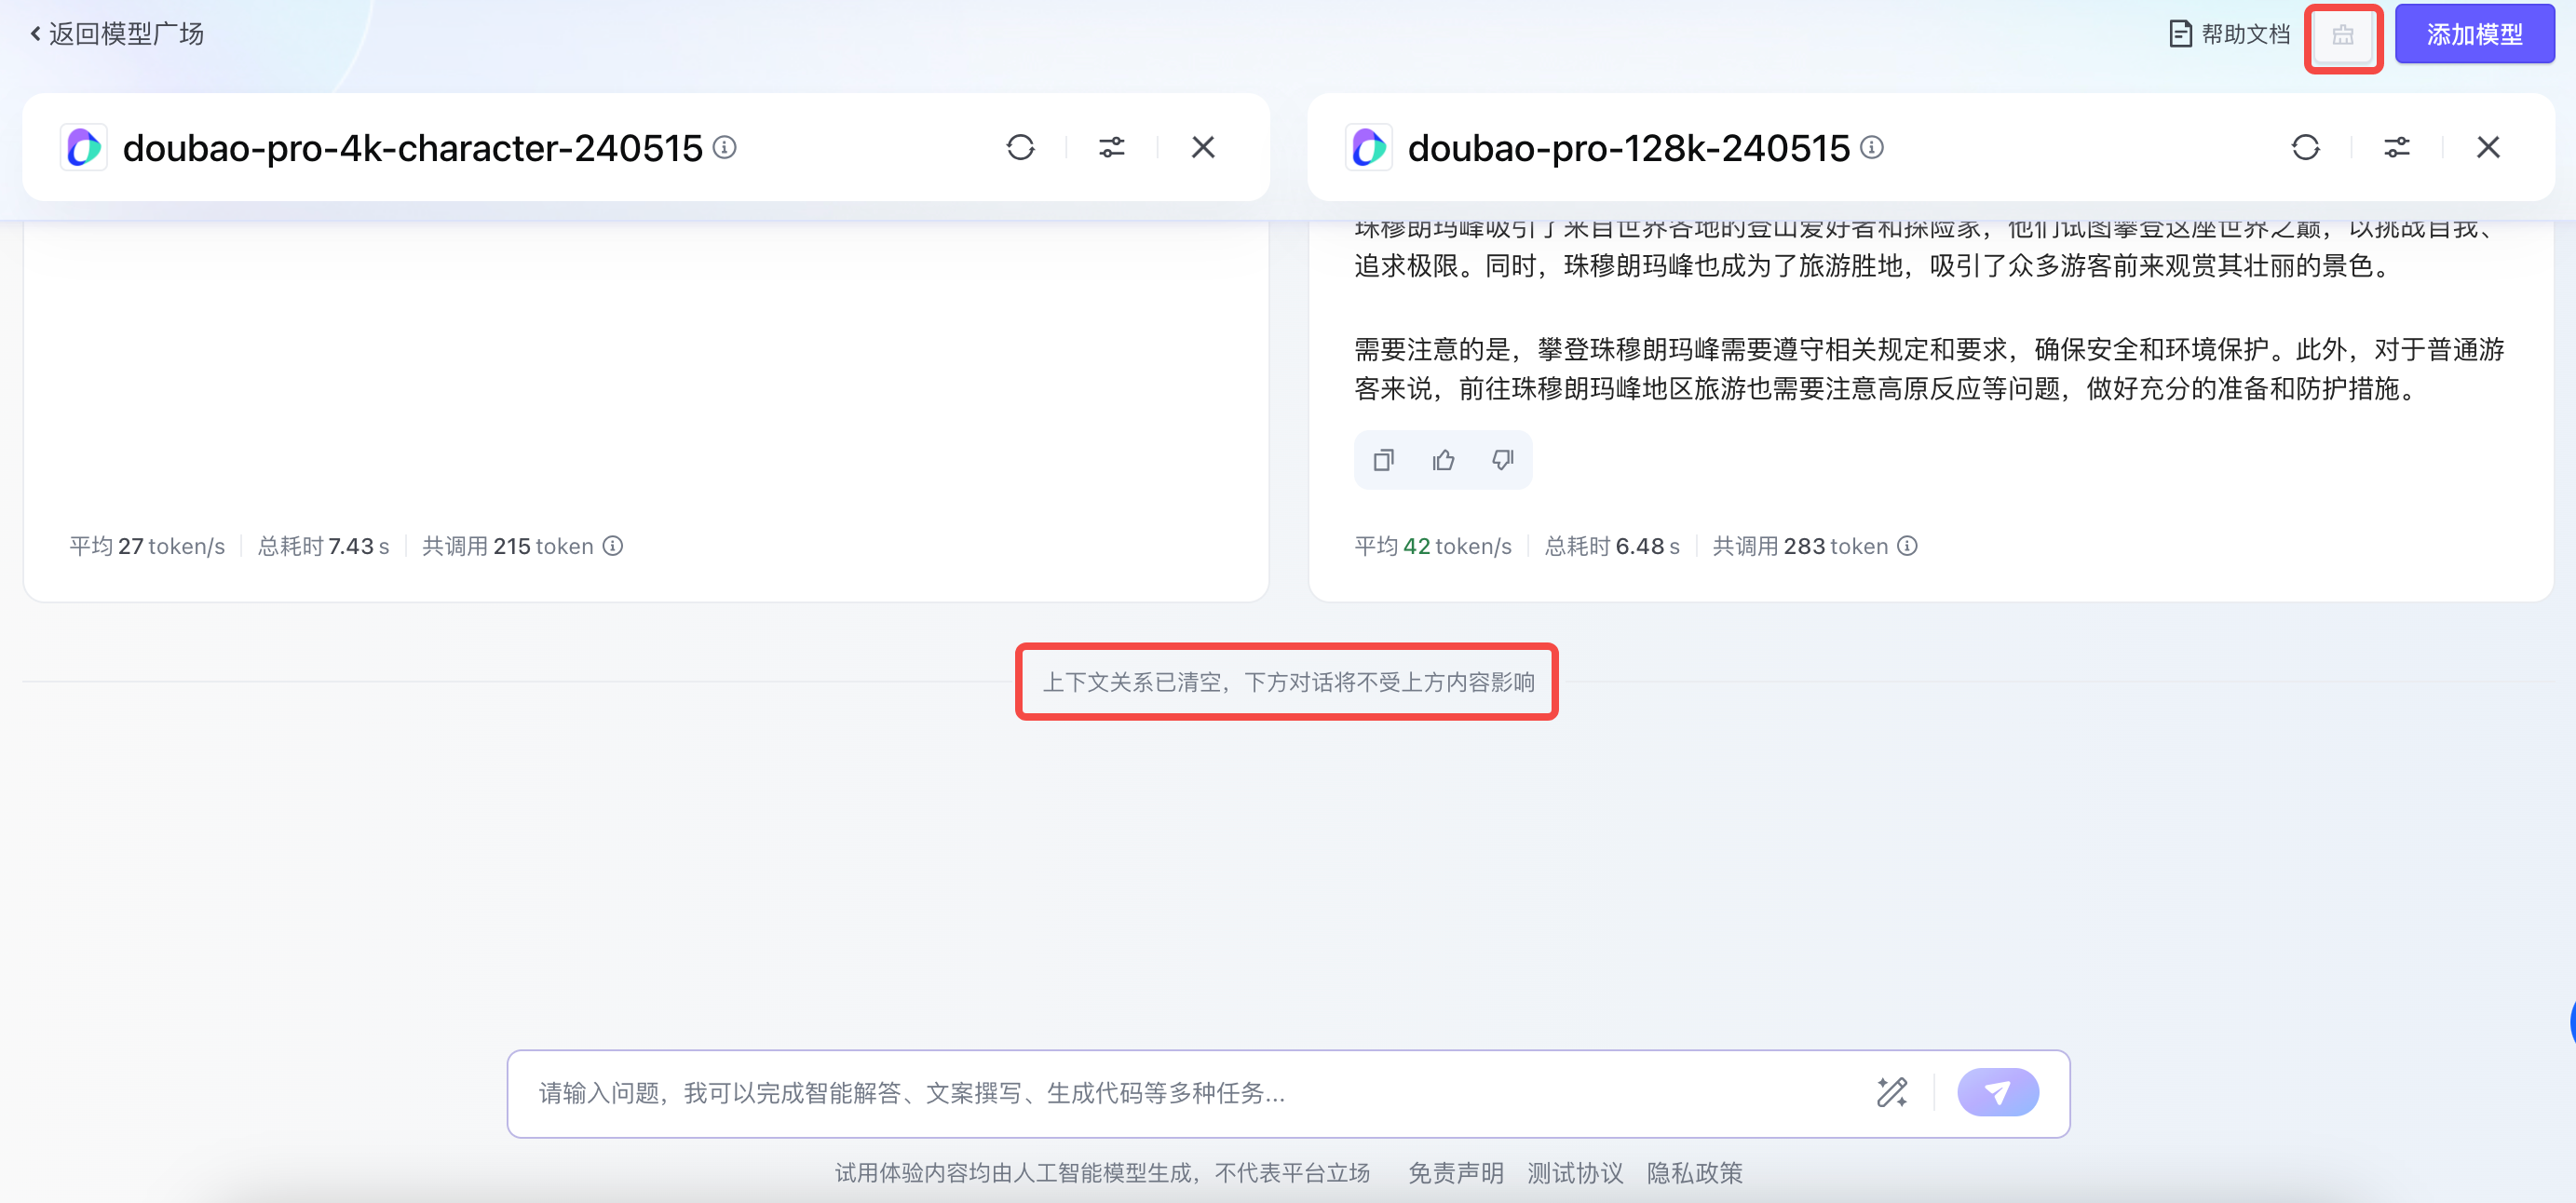Click the 上下文关系已清空 notice text
The height and width of the screenshot is (1203, 2576).
1288,682
